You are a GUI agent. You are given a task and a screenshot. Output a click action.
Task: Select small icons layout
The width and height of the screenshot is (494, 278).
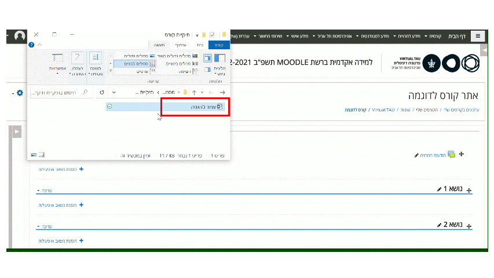(x=135, y=64)
